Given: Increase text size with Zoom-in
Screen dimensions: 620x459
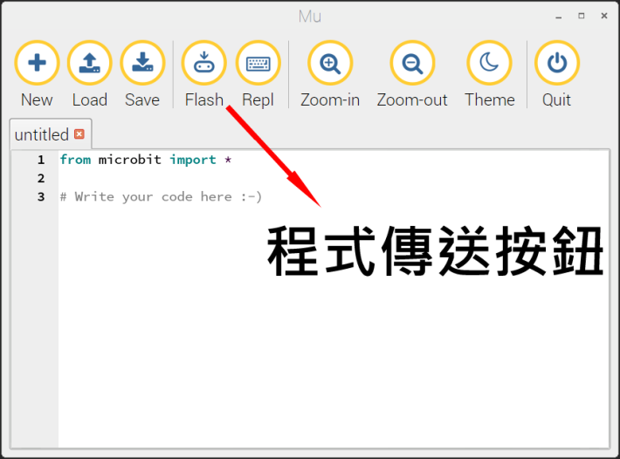Looking at the screenshot, I should pyautogui.click(x=330, y=63).
